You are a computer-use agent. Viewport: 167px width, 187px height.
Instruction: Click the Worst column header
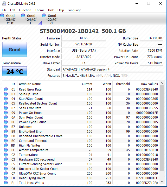(103, 84)
